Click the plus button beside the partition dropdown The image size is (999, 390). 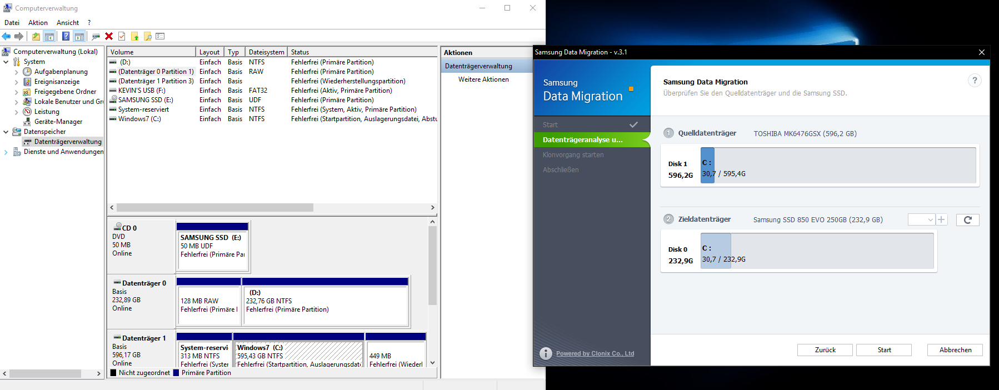click(941, 220)
